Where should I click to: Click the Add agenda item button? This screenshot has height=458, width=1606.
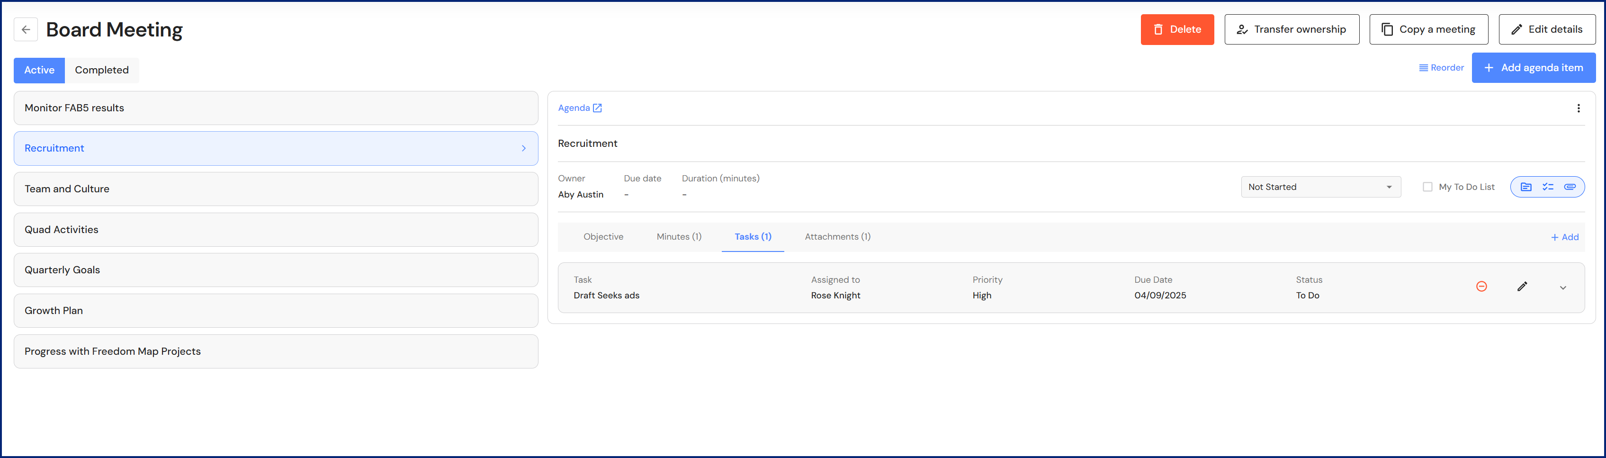tap(1533, 68)
